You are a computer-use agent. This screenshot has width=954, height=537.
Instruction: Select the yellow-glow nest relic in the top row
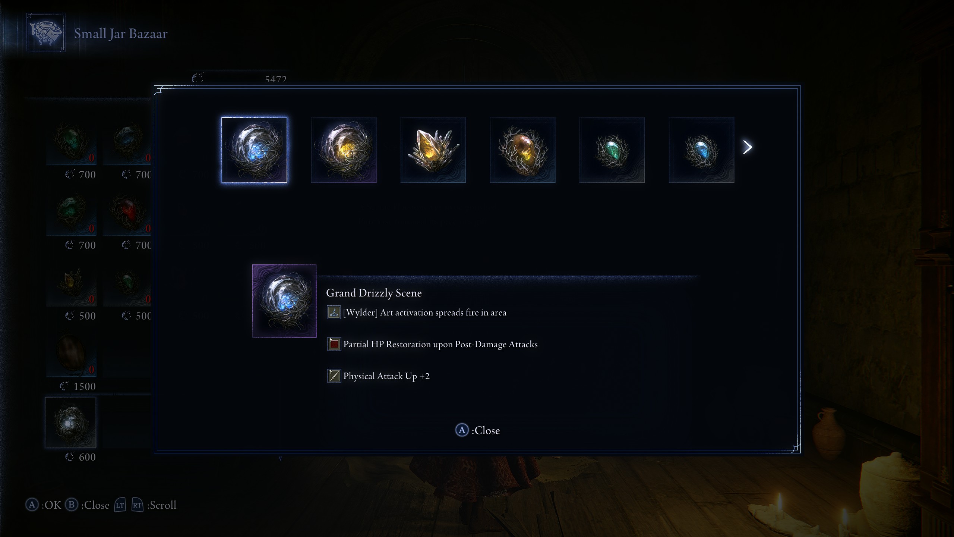click(344, 150)
